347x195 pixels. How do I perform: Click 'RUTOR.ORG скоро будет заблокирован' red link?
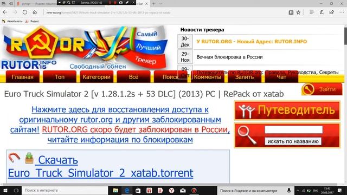pos(136,129)
